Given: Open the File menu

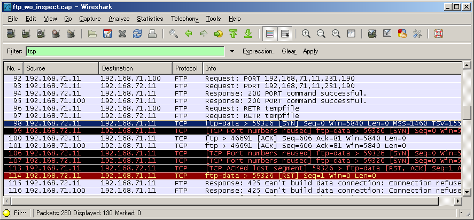Looking at the screenshot, I should point(13,19).
